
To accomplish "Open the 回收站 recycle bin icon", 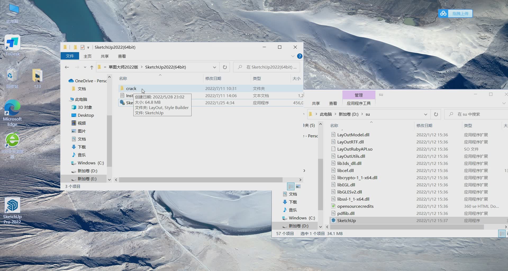I will tap(12, 78).
